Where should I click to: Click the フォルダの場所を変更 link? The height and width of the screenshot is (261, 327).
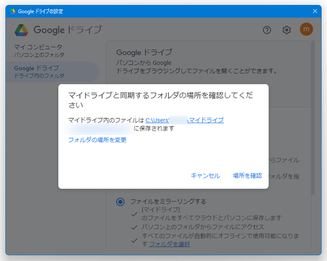pos(98,140)
